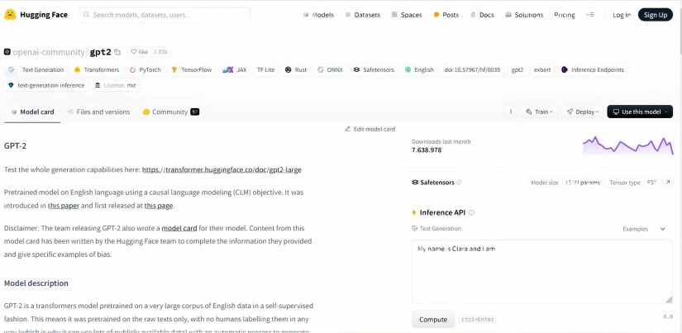Open the three-dot options button beside Train
682x333 pixels.
pos(511,112)
